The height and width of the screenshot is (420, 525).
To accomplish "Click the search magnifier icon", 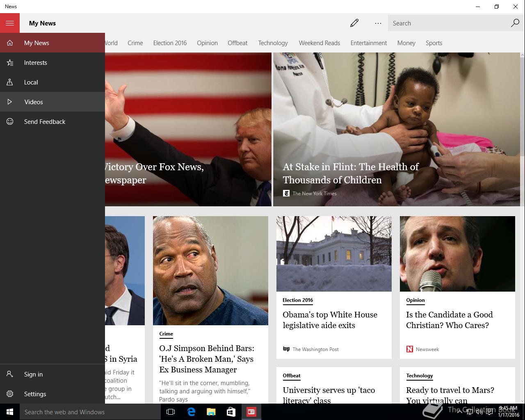I will (515, 23).
